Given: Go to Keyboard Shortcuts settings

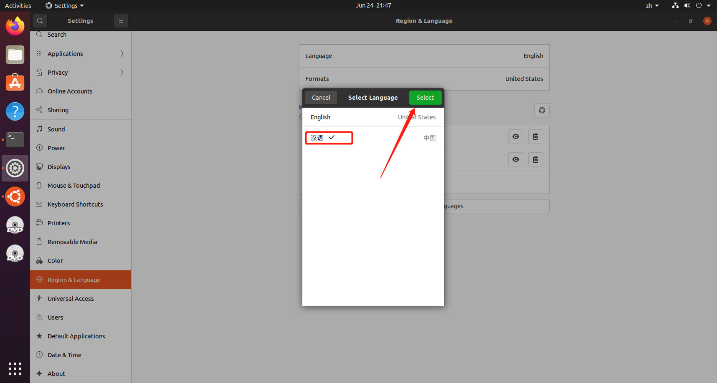Looking at the screenshot, I should 75,204.
